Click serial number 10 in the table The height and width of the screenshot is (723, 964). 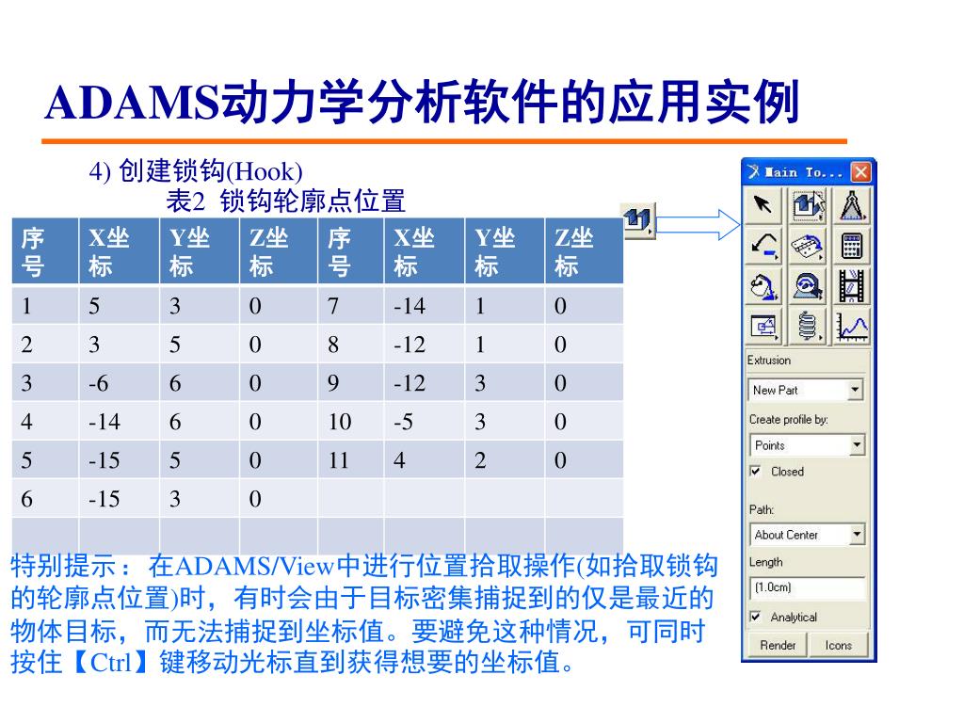coord(339,422)
